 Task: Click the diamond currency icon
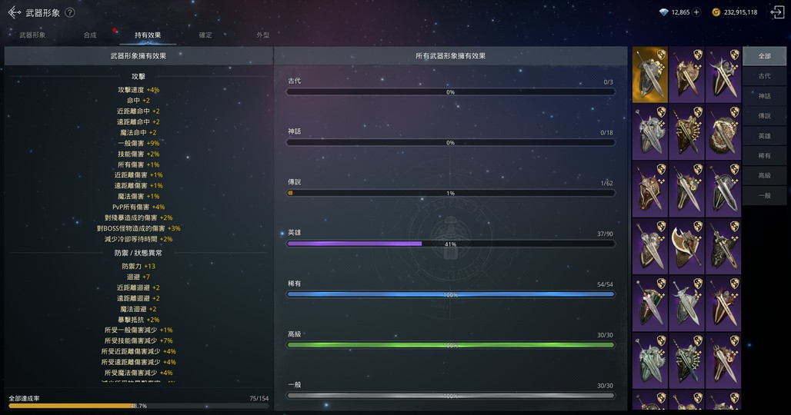[664, 12]
